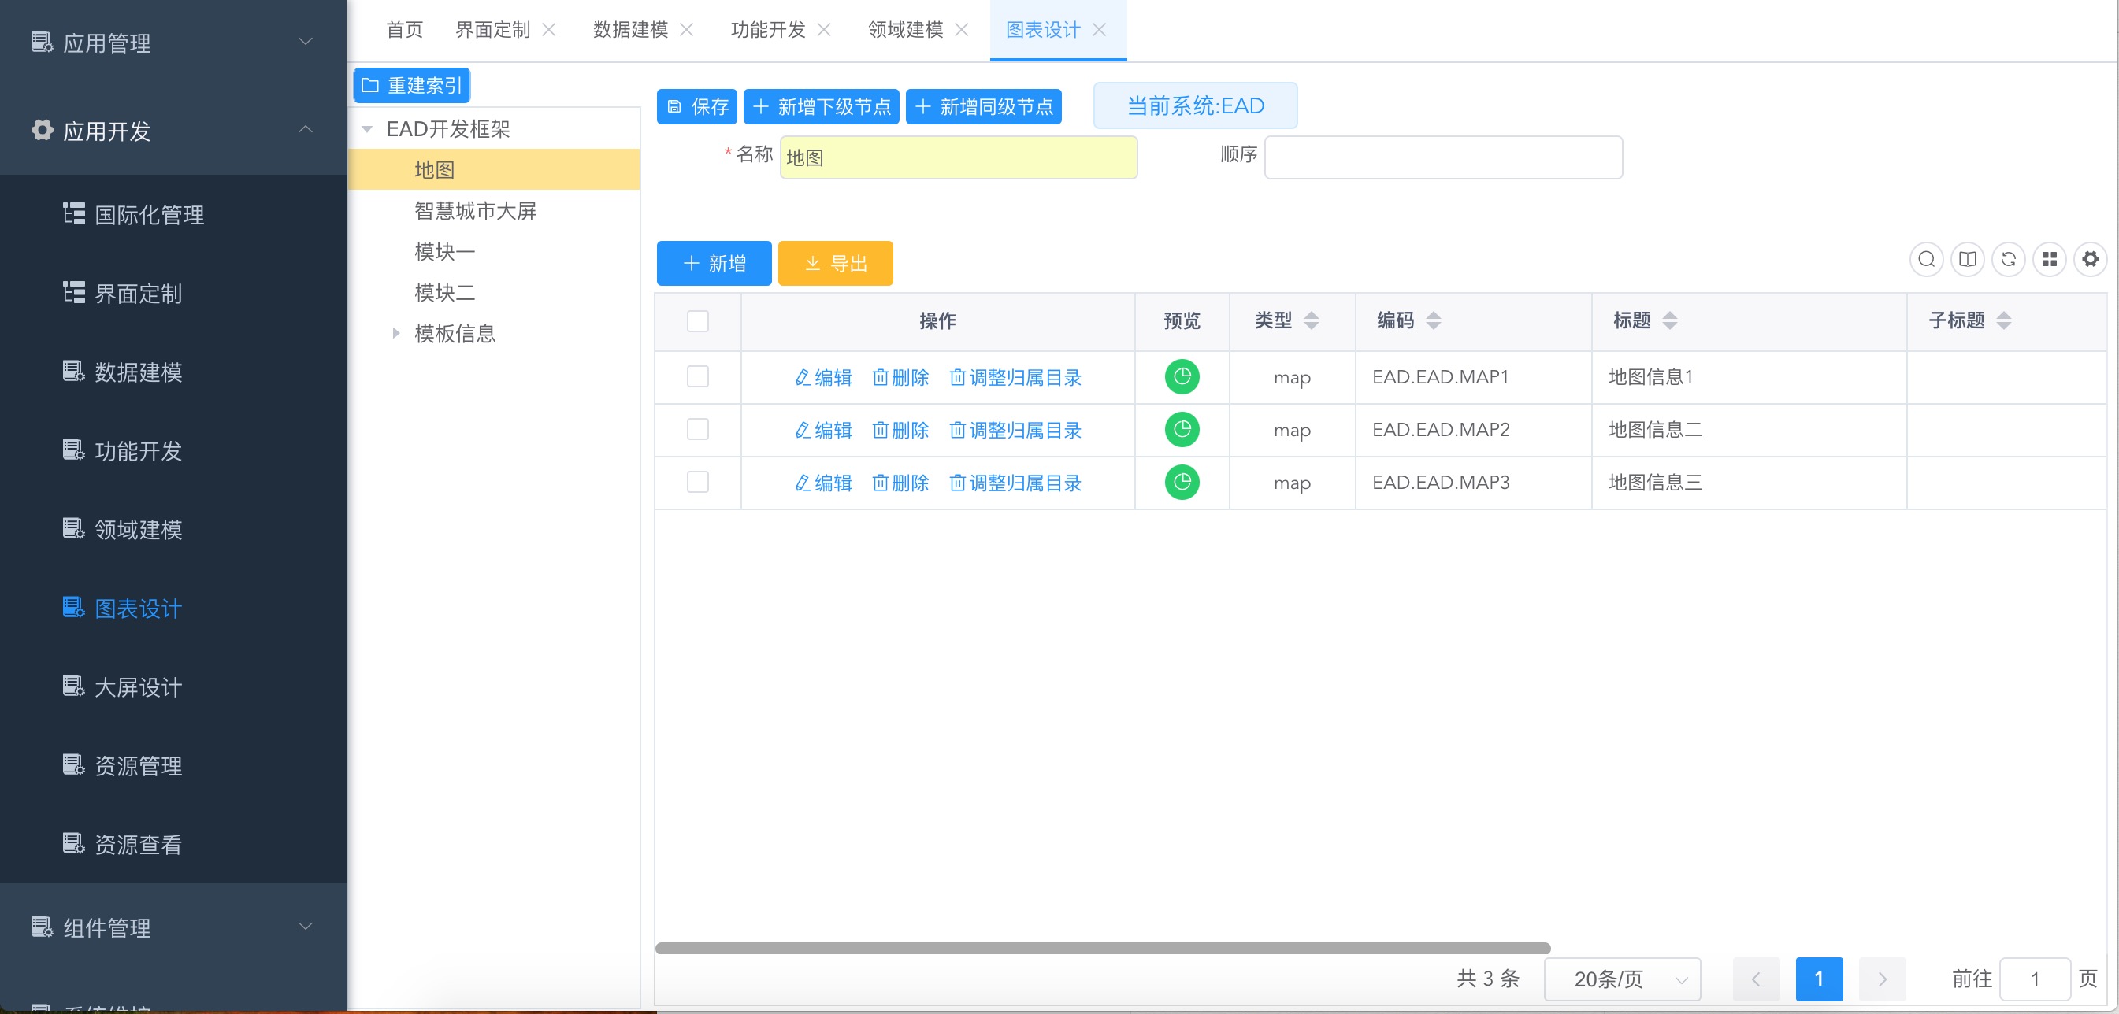The image size is (2119, 1014).
Task: Click the 保存 button
Action: (x=696, y=107)
